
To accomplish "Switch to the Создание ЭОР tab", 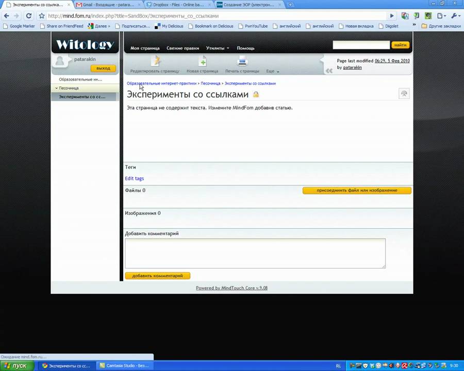I will pyautogui.click(x=248, y=5).
